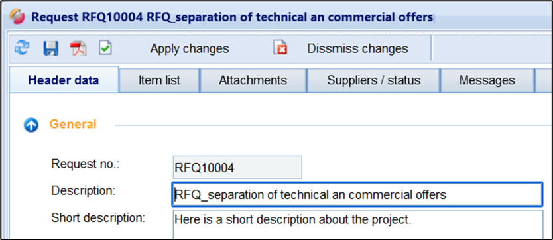Click the red X dismiss icon
Screen dimensions: 553x240
[280, 48]
